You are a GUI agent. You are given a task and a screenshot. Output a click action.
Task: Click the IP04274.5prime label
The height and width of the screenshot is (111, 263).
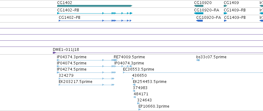tap(72, 69)
